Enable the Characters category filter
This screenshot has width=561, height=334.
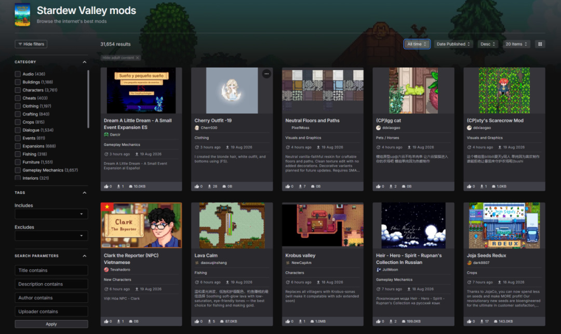(x=18, y=90)
